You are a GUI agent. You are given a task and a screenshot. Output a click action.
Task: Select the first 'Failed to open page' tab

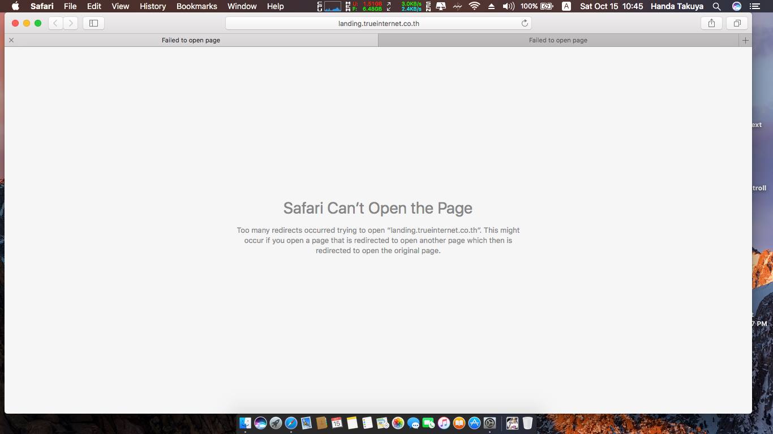click(x=191, y=40)
